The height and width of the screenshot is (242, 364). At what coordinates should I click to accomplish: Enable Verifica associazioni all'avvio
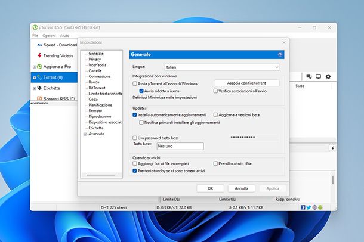[215, 91]
